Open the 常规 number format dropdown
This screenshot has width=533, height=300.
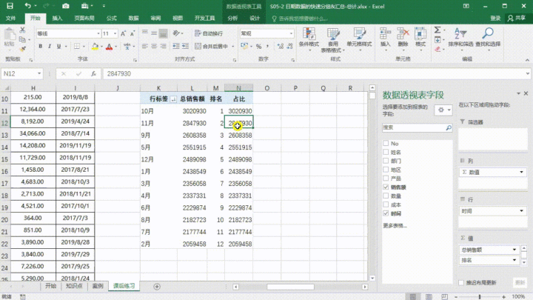[x=291, y=33]
